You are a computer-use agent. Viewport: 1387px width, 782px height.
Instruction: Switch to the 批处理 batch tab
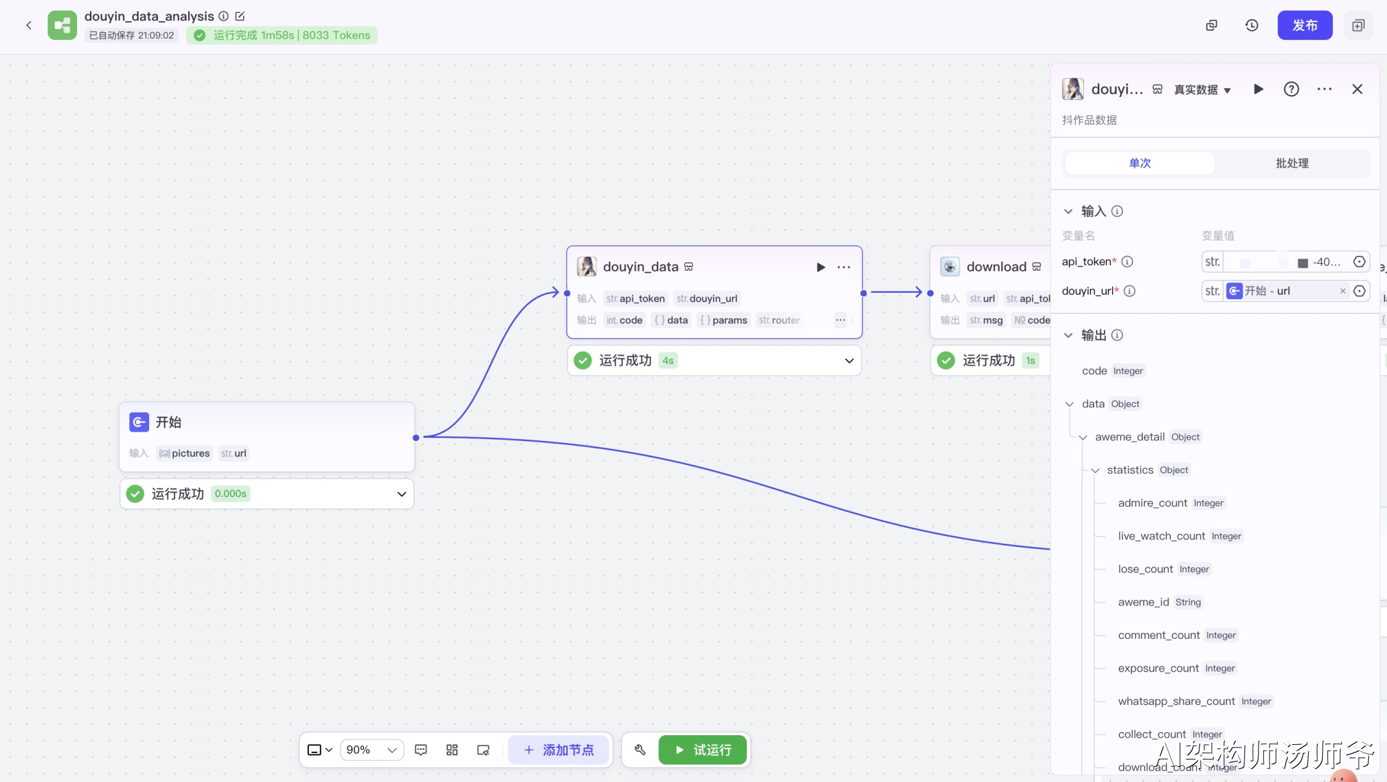(x=1291, y=163)
